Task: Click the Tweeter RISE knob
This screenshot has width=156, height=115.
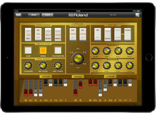Action: pos(107,51)
